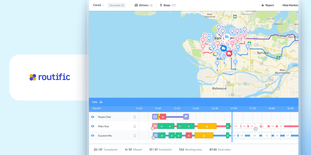The width and height of the screenshot is (311, 155).
Task: Click the Hide Markers button
Action: 290,5
